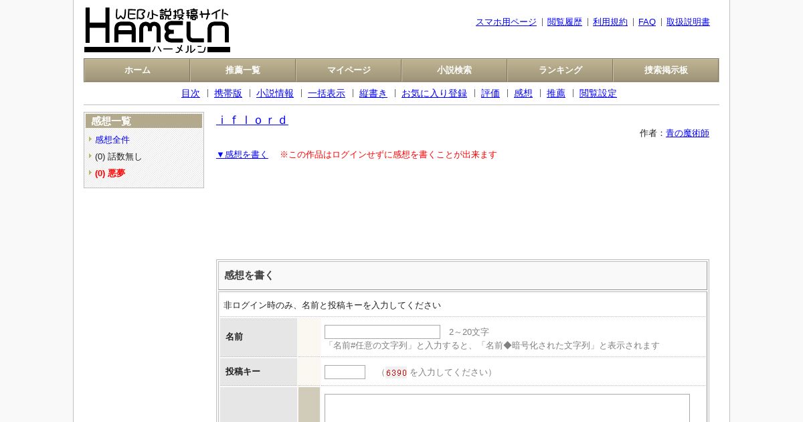Open the 小説検索 tab
The height and width of the screenshot is (422, 803).
[x=454, y=70]
